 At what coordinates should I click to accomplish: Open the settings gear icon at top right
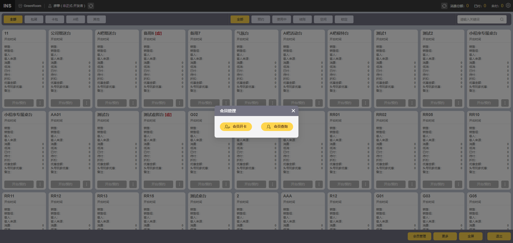(x=508, y=6)
